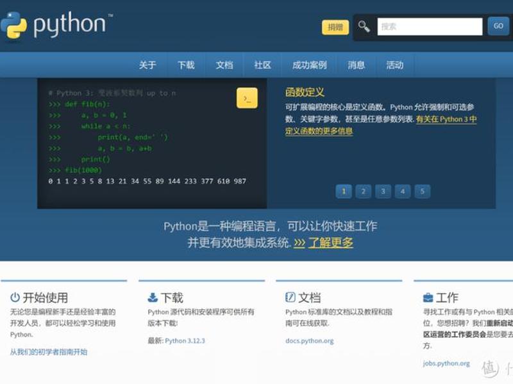Follow the 了解更多 link
This screenshot has width=513, height=384.
[x=330, y=243]
